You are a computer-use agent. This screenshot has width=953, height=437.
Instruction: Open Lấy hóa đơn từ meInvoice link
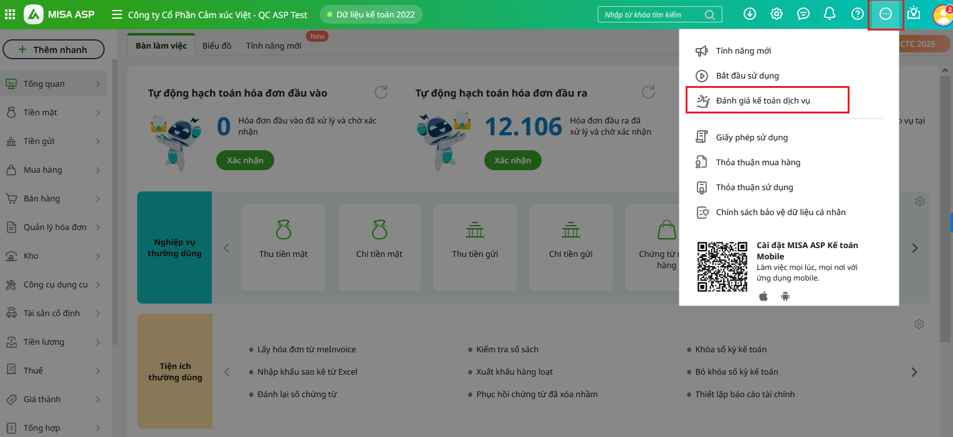click(x=307, y=350)
